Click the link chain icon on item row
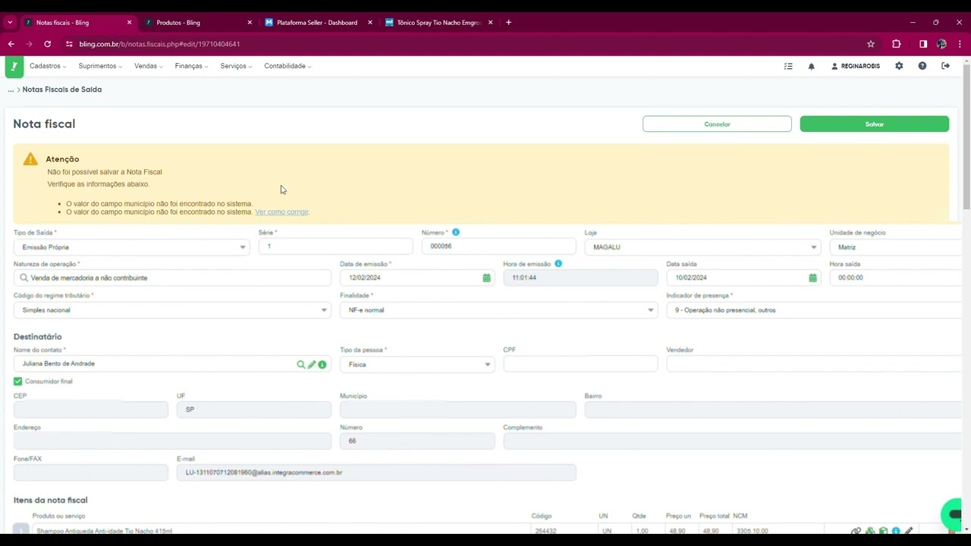 856,531
